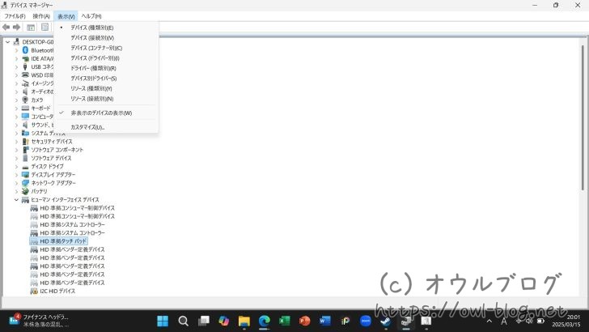Expand the イメージング category

point(16,83)
